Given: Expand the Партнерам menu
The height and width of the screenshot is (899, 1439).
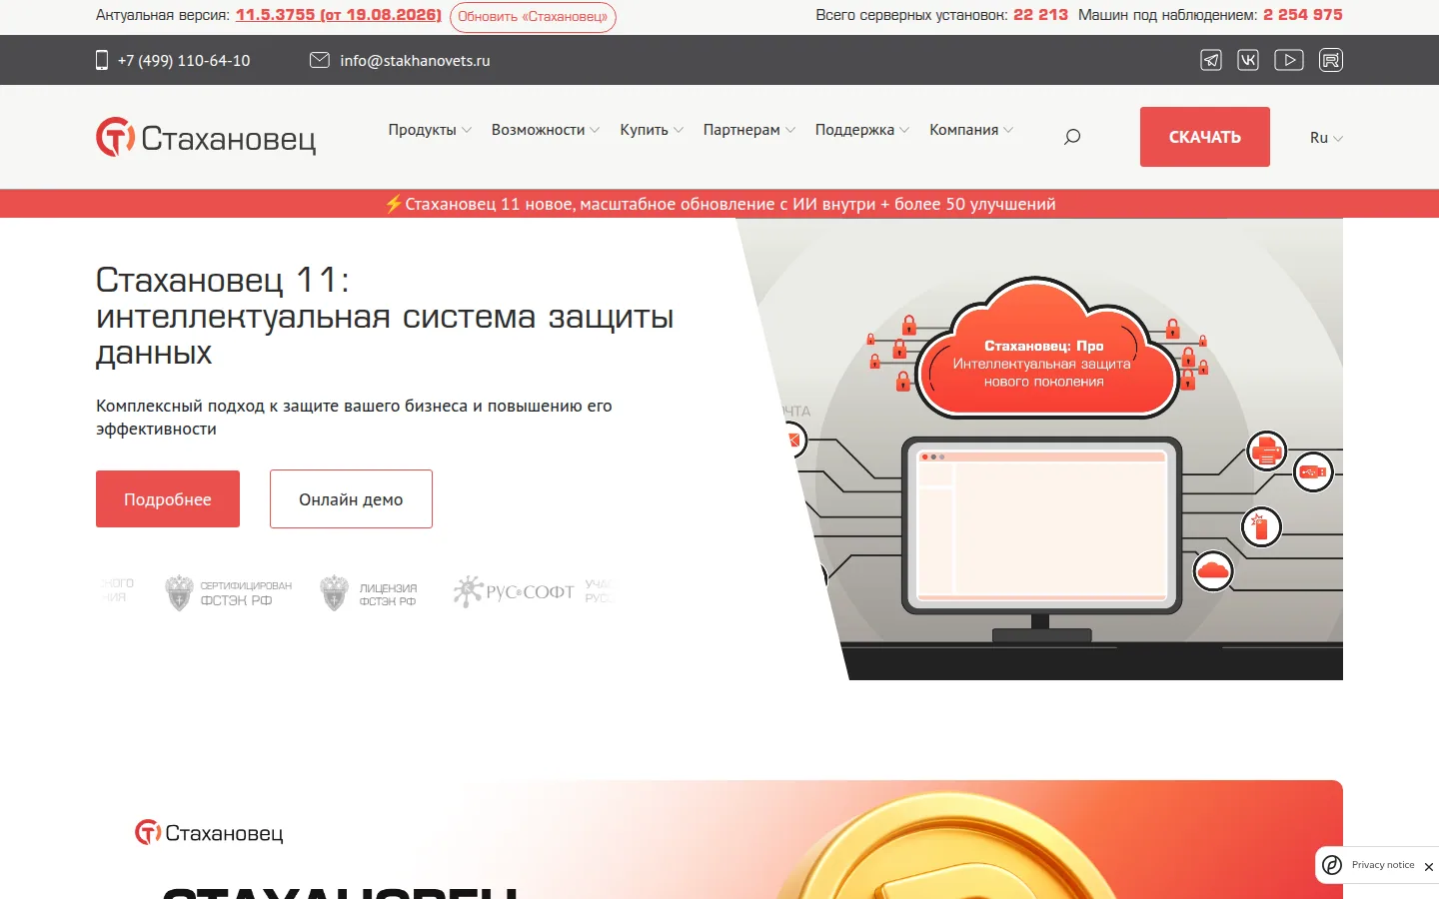Looking at the screenshot, I should coord(749,130).
